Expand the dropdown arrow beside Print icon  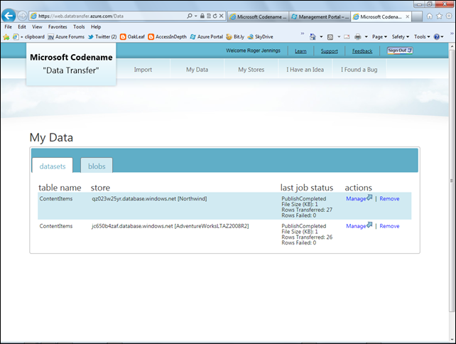point(366,37)
